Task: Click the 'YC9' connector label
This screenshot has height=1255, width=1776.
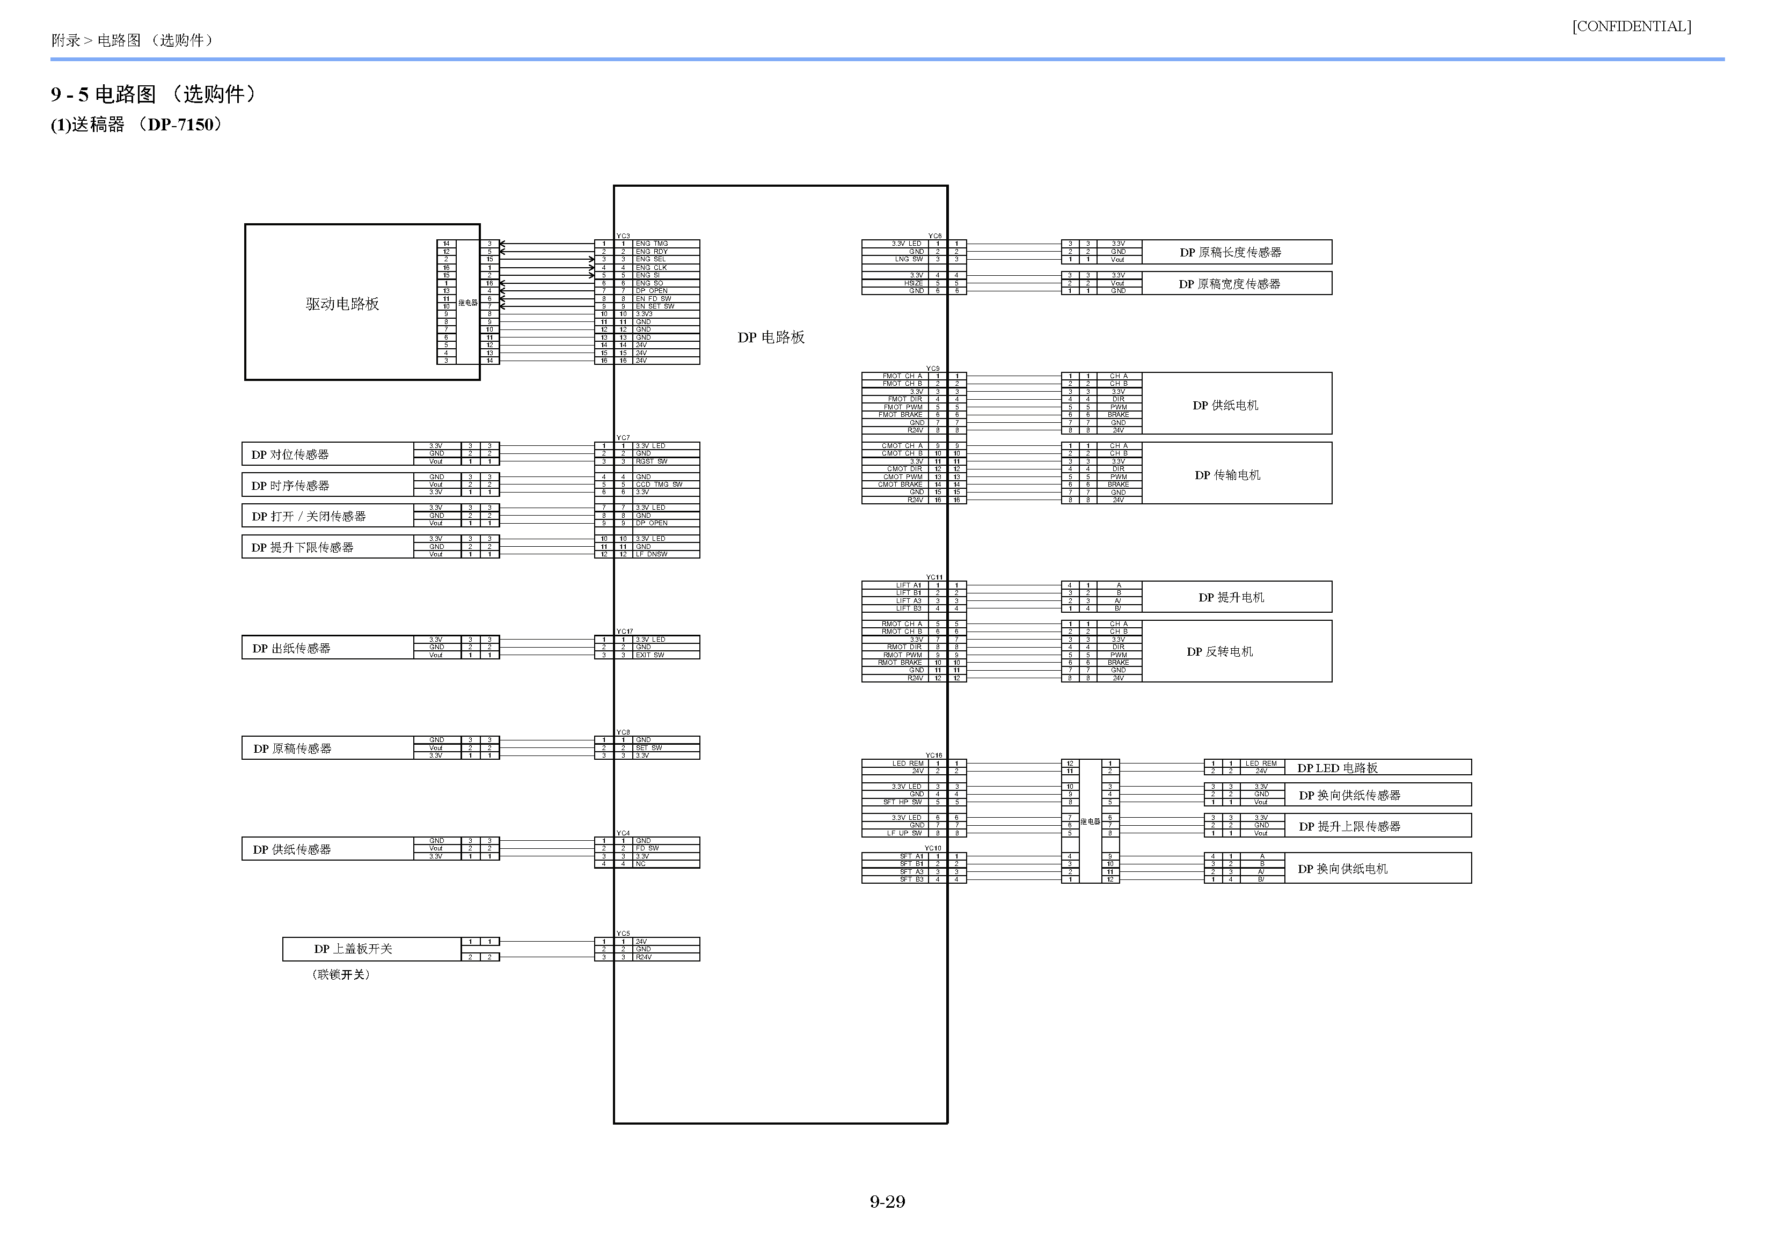Action: click(x=934, y=368)
